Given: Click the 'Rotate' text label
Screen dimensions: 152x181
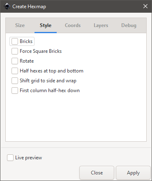Looking at the screenshot, I should pyautogui.click(x=27, y=61).
